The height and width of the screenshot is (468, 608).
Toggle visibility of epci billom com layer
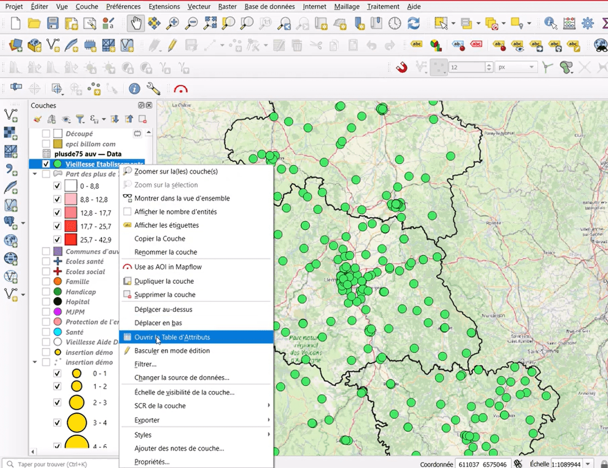(46, 144)
